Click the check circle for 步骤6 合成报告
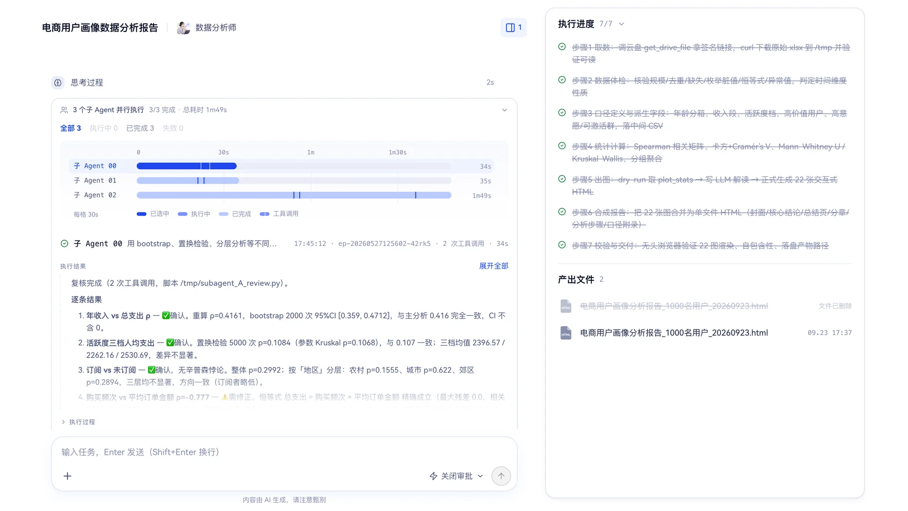Screen dimensions: 908x511 tap(562, 212)
